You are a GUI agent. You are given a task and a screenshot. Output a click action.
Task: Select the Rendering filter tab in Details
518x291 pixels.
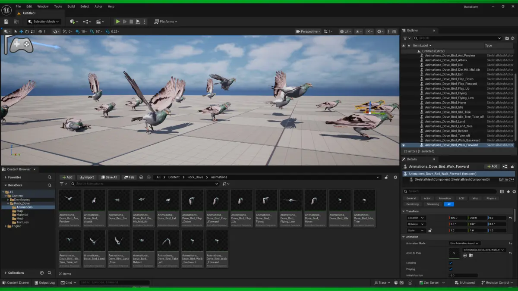coord(412,204)
